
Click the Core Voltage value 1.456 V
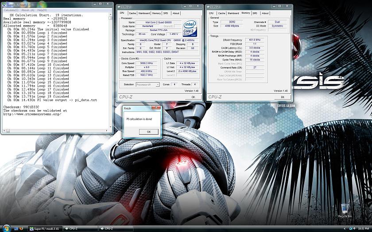coord(174,34)
